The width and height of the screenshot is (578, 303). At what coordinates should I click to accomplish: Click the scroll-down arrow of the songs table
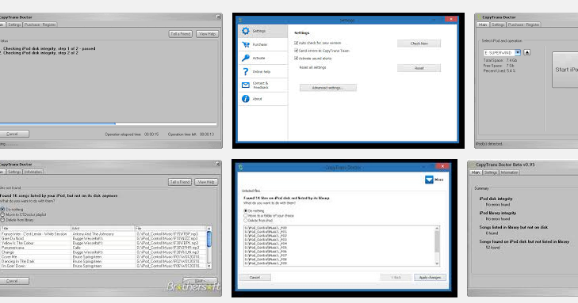(209, 266)
